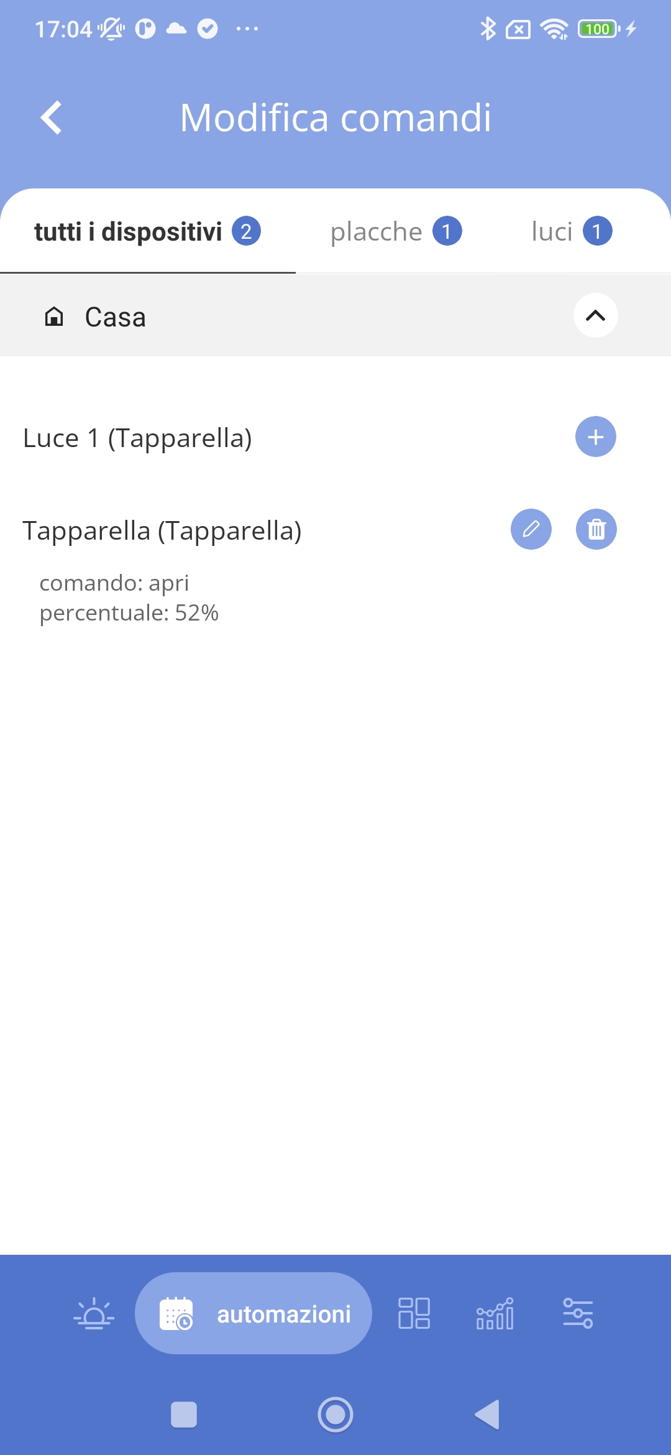Select the Luce 1 (Tapparella) row
Screen dimensions: 671x1455
335,438
